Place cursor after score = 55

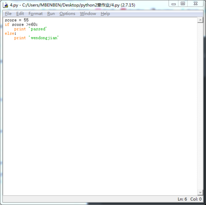pos(29,20)
